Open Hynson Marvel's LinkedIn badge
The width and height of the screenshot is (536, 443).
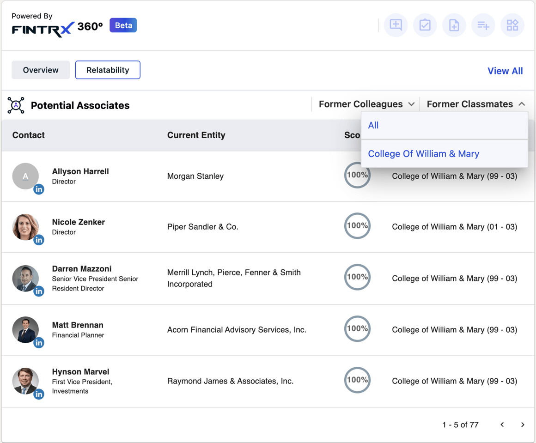[39, 394]
